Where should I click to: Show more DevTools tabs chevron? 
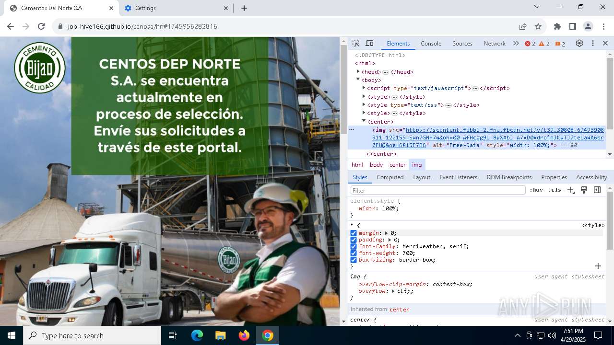point(516,43)
